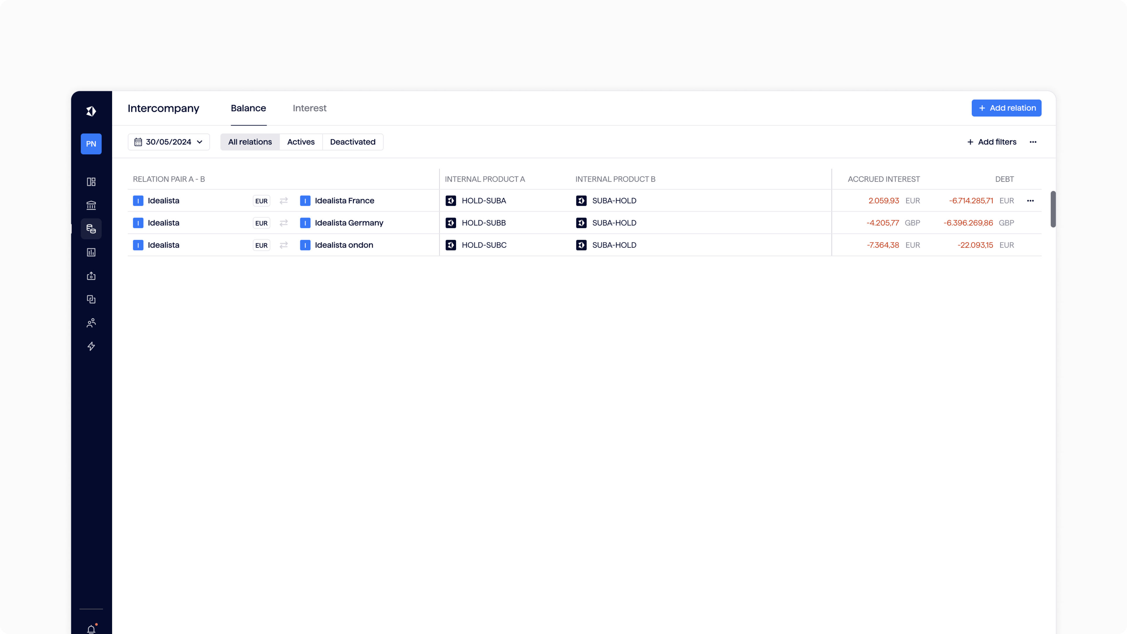
Task: Open the notifications bell icon
Action: (91, 629)
